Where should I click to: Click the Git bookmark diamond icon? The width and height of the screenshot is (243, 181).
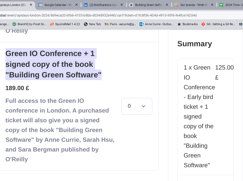tap(203, 24)
